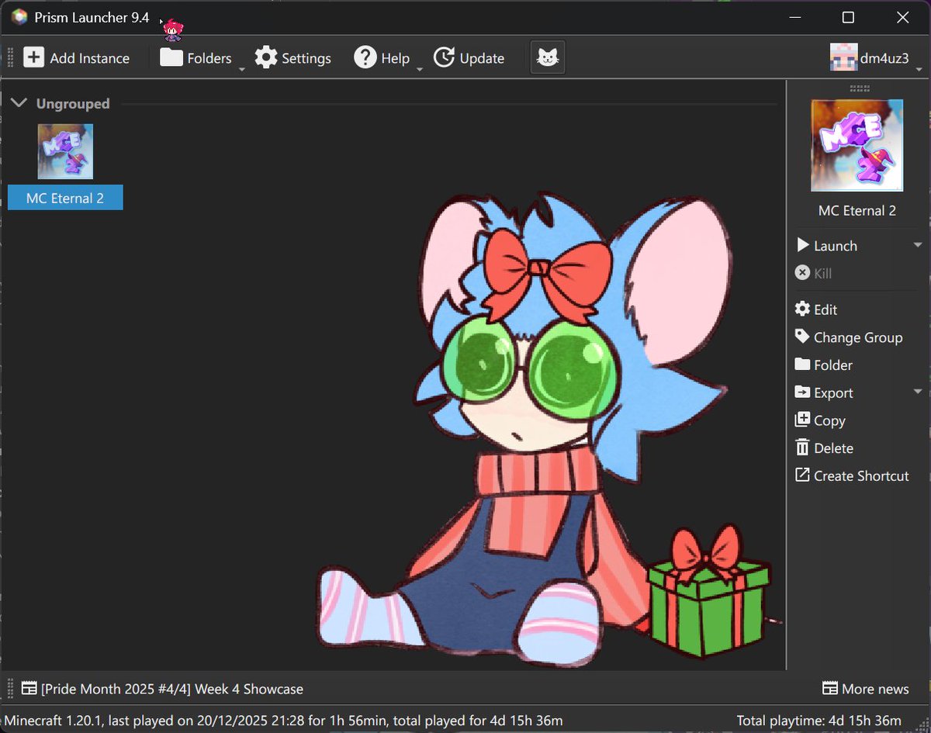
Task: Check for updates with Update icon
Action: [x=444, y=57]
